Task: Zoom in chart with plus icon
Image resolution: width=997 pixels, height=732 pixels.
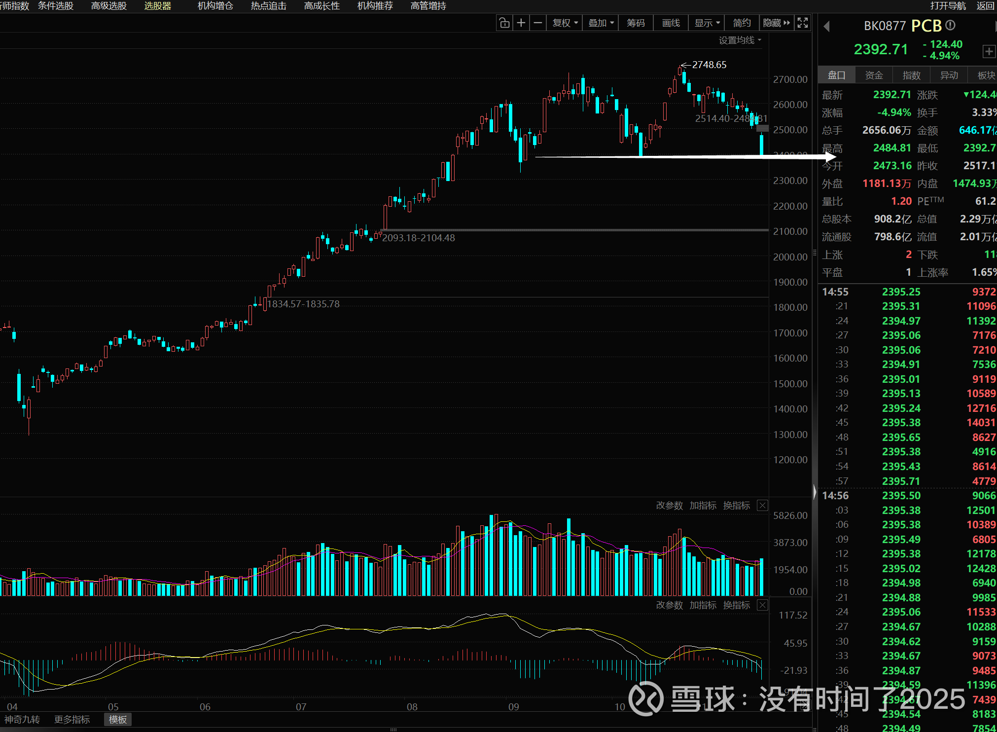Action: [x=521, y=23]
